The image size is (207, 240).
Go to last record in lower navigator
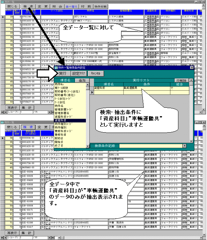[x=53, y=238]
